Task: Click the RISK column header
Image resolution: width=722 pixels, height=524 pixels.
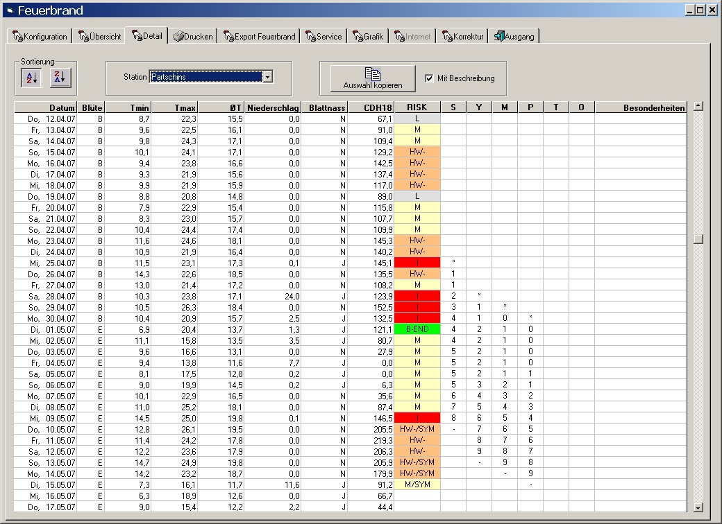Action: pyautogui.click(x=417, y=107)
